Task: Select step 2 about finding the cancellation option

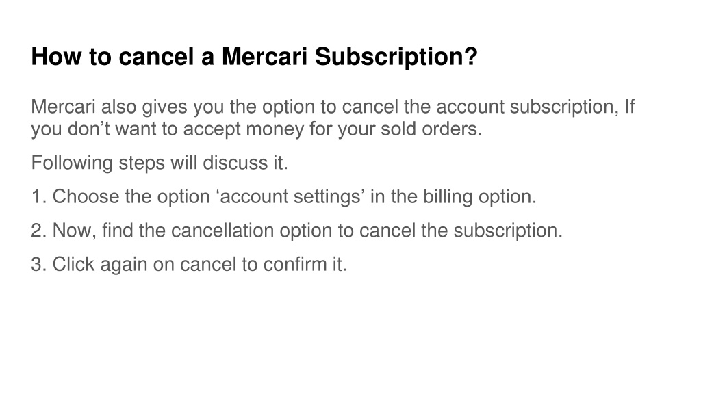Action: [x=296, y=231]
